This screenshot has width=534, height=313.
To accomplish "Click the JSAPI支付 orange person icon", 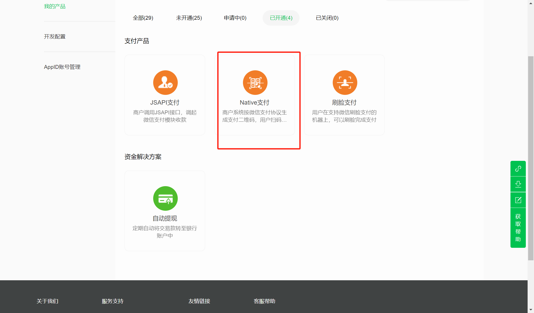I will [x=165, y=83].
